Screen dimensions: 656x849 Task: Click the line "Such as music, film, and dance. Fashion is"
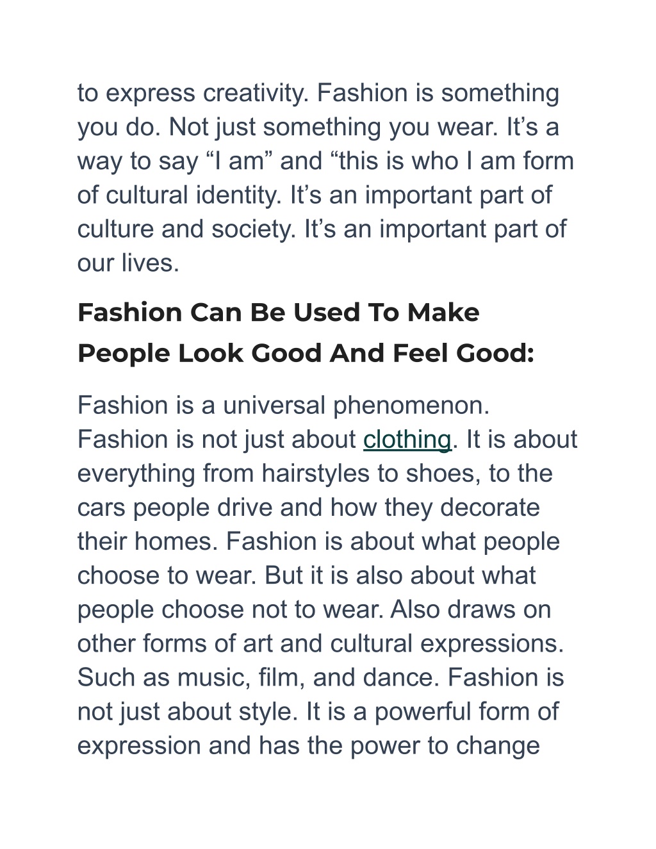tap(321, 677)
